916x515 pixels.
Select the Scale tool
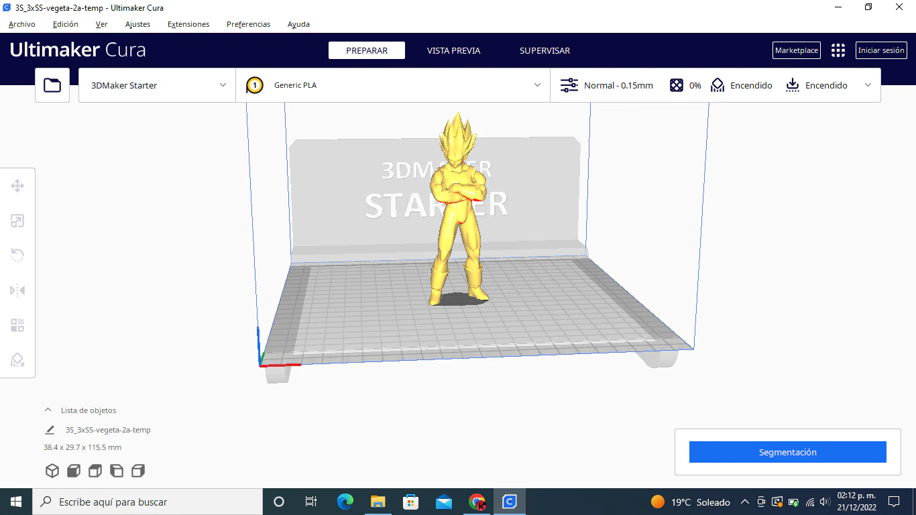click(17, 221)
